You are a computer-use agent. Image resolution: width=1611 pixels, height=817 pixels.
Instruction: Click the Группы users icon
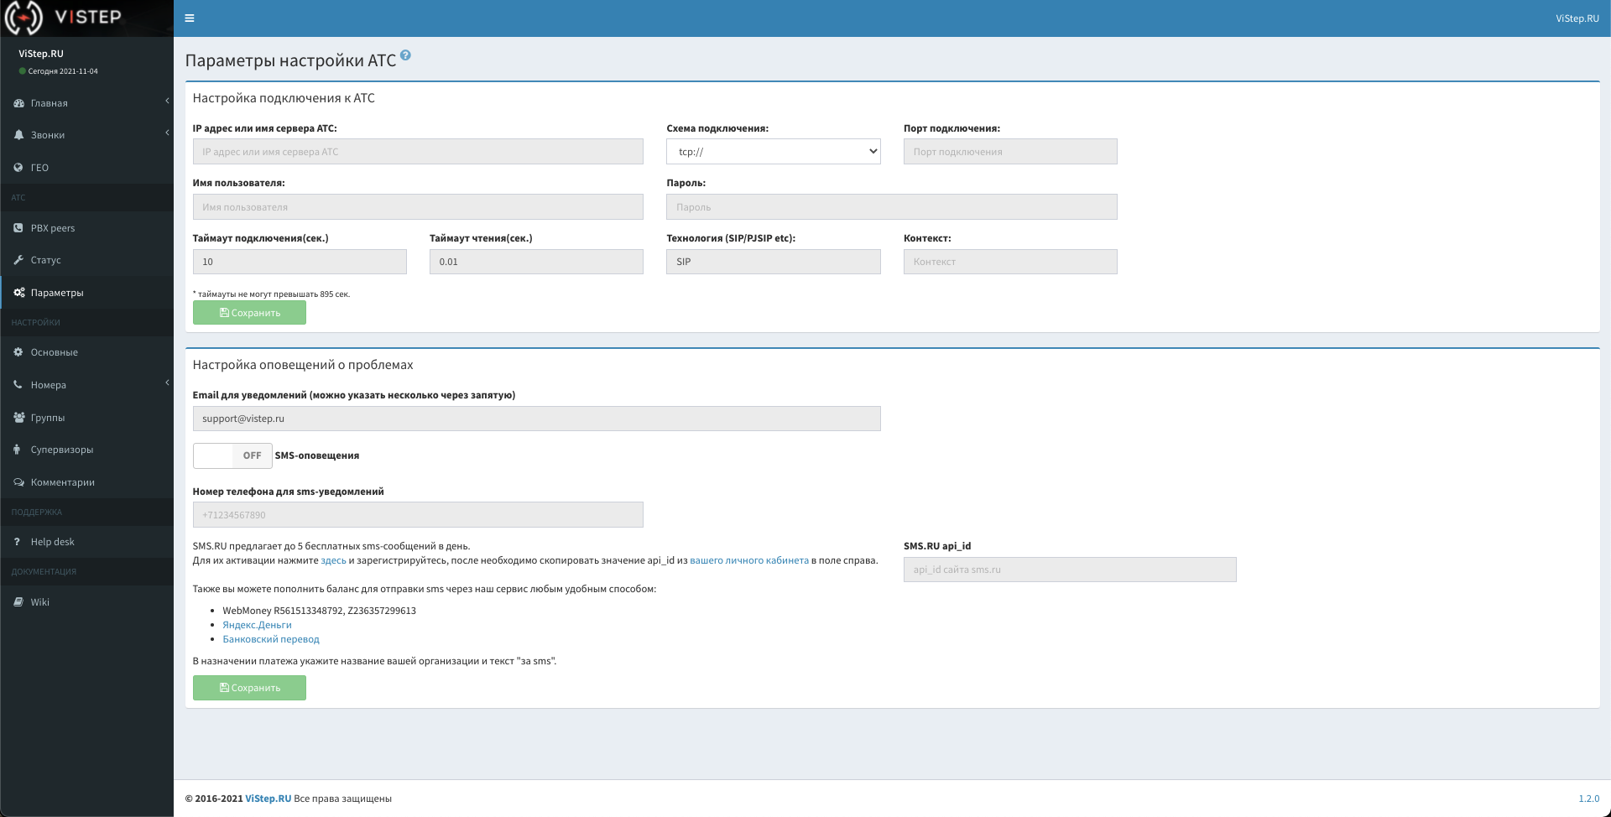pos(18,418)
